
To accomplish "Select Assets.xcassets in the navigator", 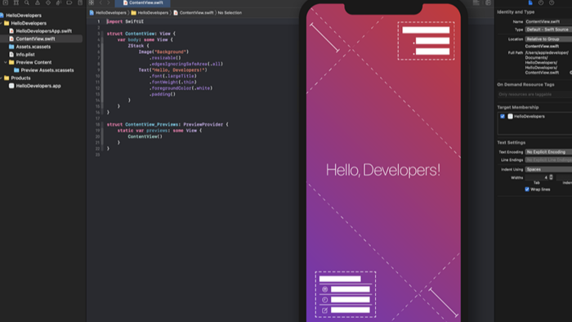I will (34, 47).
